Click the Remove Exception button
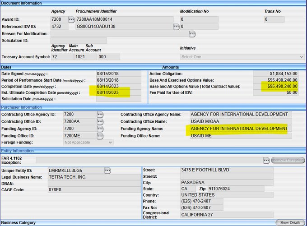Viewport: 307px width, 226px height. 288,160
